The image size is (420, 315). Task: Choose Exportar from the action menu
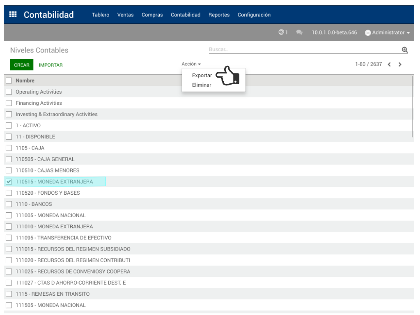pyautogui.click(x=202, y=76)
